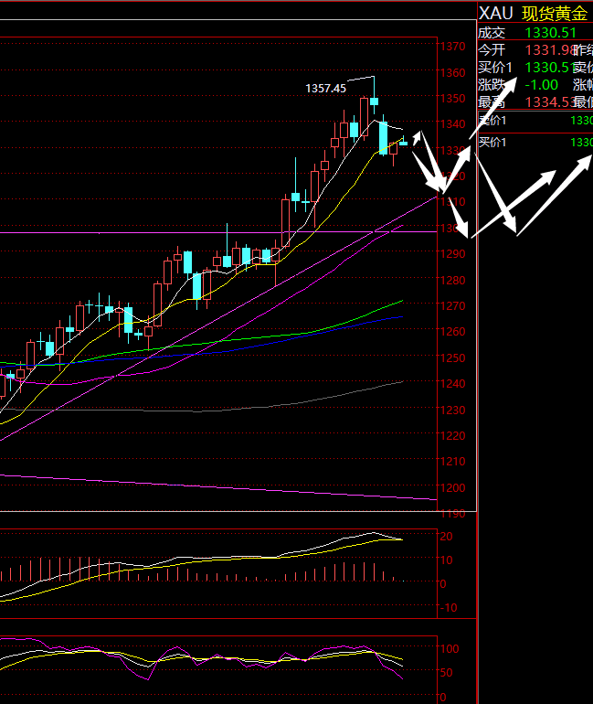Click the 1230 price axis label
Screen dimensions: 593x704
pyautogui.click(x=452, y=410)
